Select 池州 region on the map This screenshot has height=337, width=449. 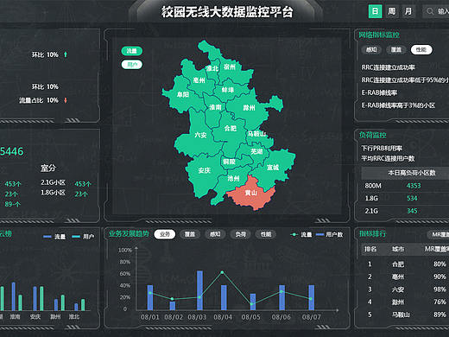click(x=233, y=179)
